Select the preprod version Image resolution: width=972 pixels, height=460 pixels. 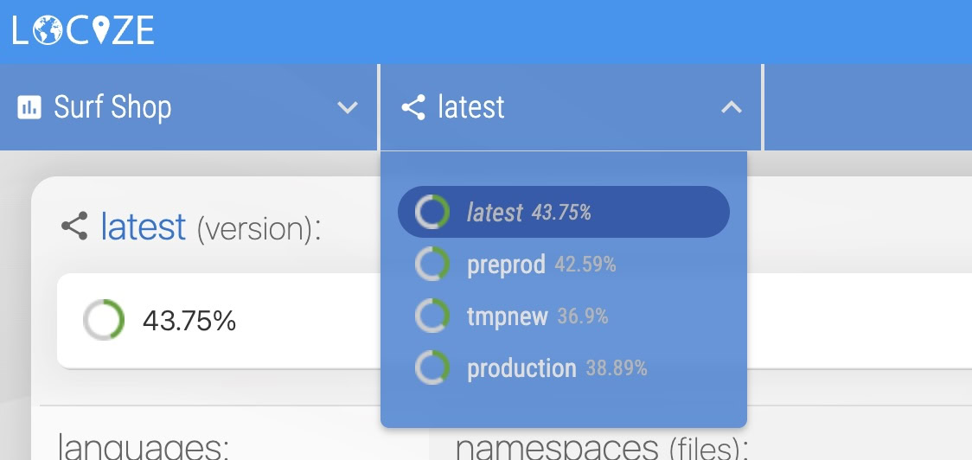tap(506, 265)
